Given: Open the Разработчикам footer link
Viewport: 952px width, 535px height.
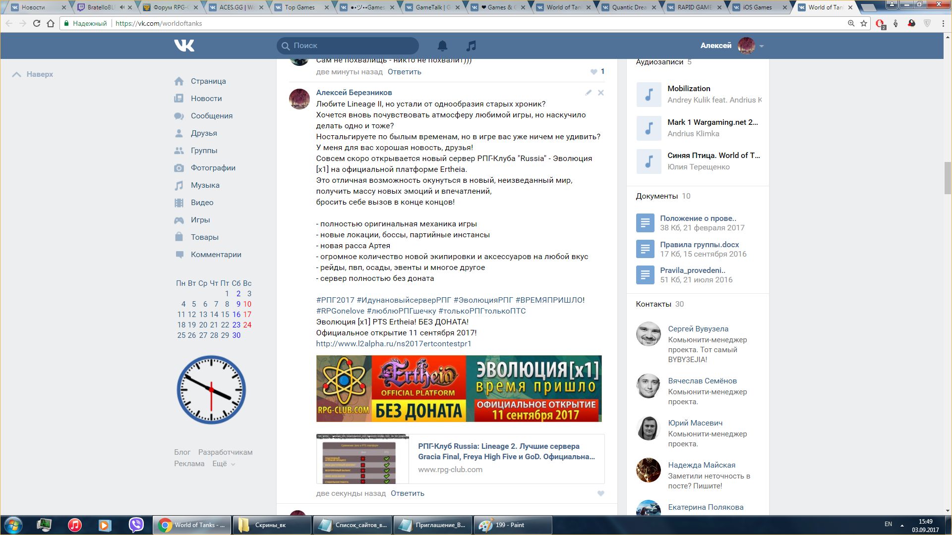Looking at the screenshot, I should (226, 452).
